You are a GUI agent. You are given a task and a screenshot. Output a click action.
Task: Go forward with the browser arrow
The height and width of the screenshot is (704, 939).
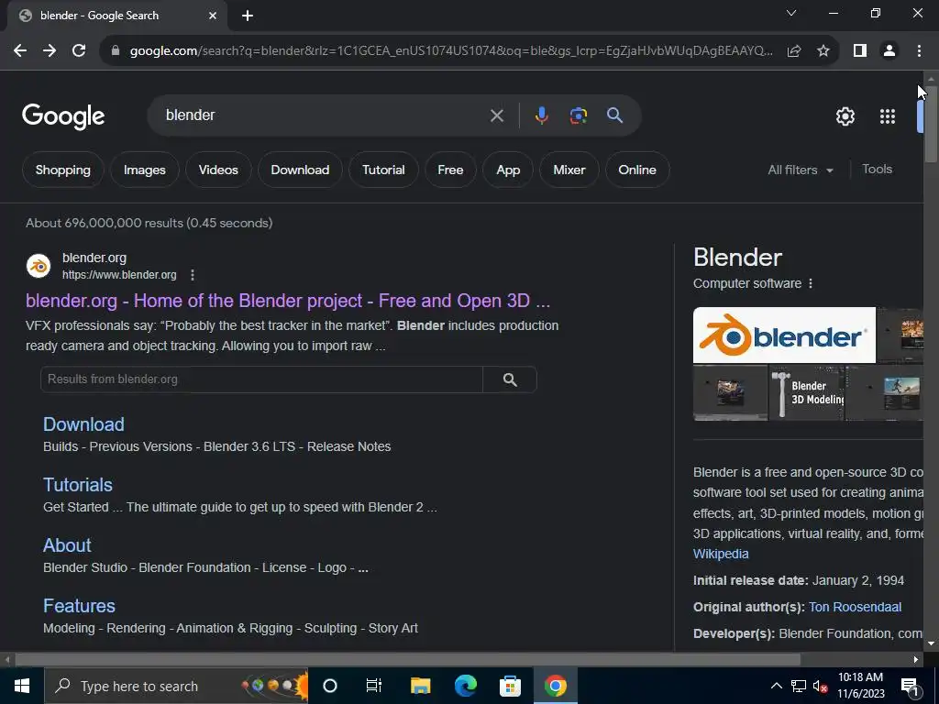coord(50,51)
